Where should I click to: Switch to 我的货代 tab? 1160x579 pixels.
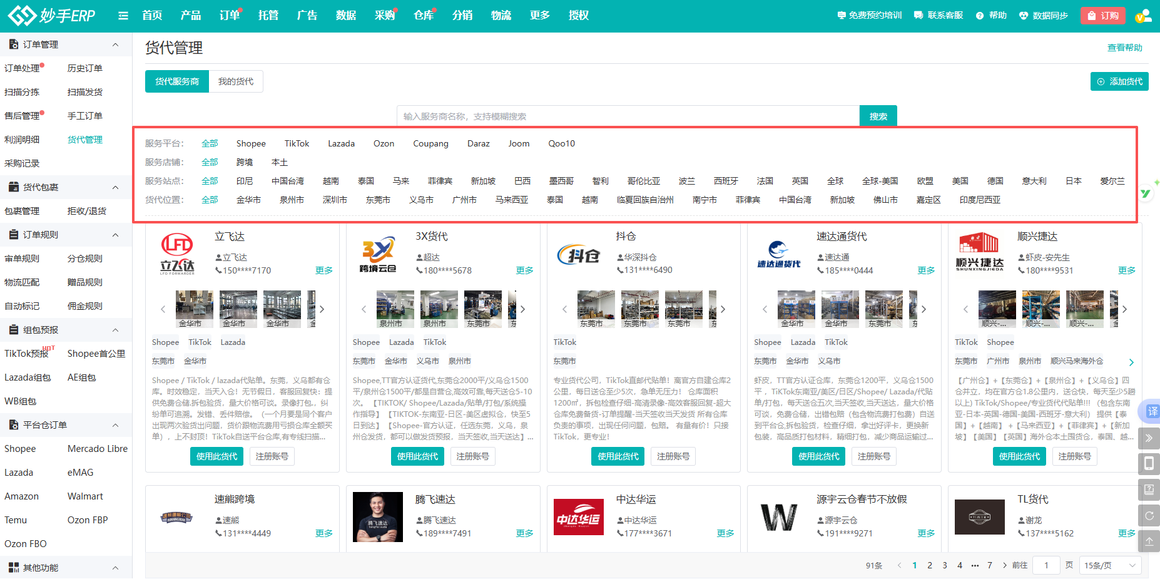click(236, 81)
